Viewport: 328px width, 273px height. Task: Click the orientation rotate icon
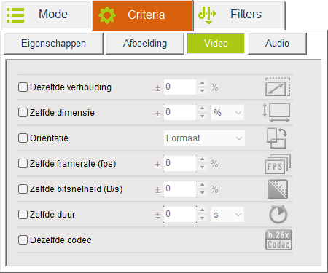277,138
